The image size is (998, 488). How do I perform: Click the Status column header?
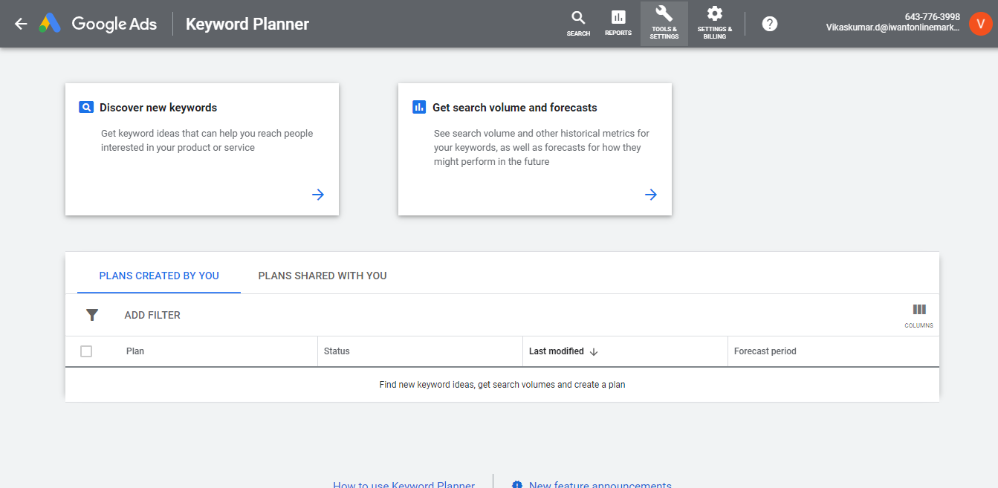[337, 351]
